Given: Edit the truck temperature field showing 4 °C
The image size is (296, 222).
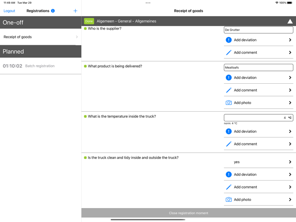Looking at the screenshot, I should pyautogui.click(x=258, y=118).
